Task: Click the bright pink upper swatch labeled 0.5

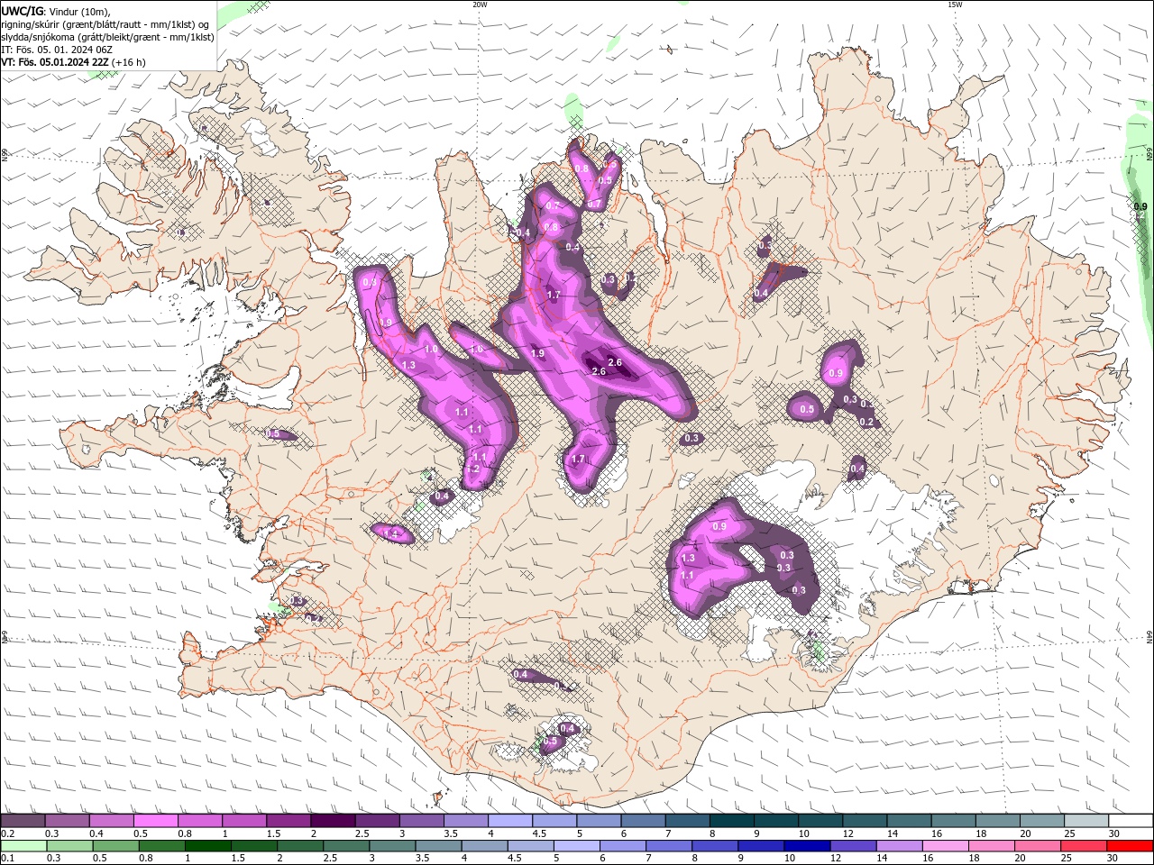Action: pos(155,821)
